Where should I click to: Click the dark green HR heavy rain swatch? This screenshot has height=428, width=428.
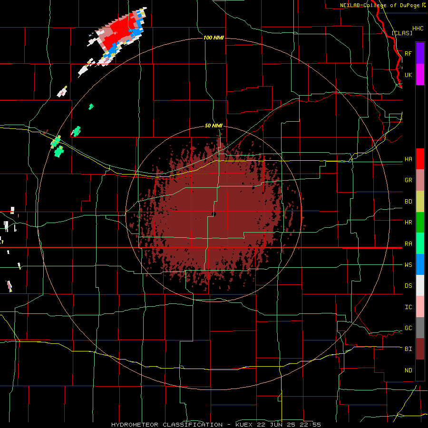[x=420, y=222]
